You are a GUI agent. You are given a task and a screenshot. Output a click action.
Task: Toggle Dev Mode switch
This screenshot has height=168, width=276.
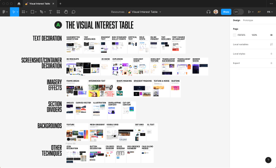(x=238, y=12)
